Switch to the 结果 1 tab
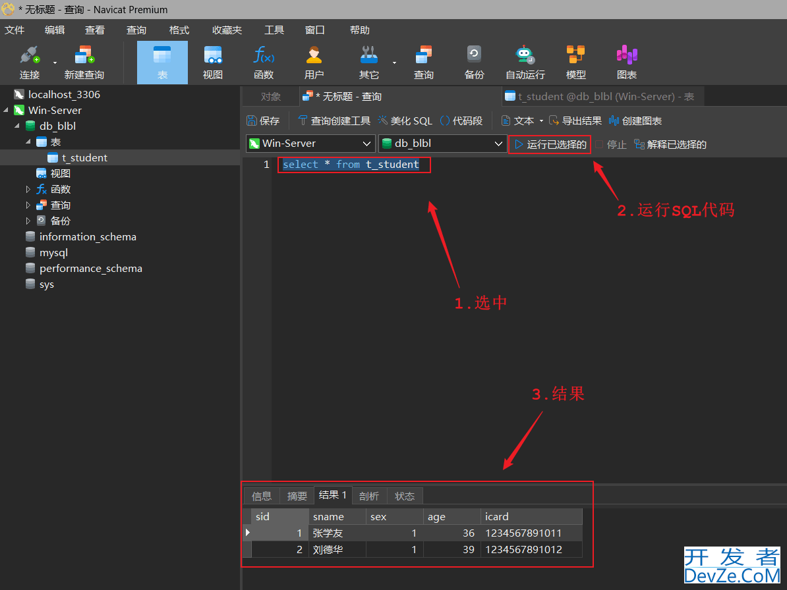The height and width of the screenshot is (590, 787). click(333, 495)
